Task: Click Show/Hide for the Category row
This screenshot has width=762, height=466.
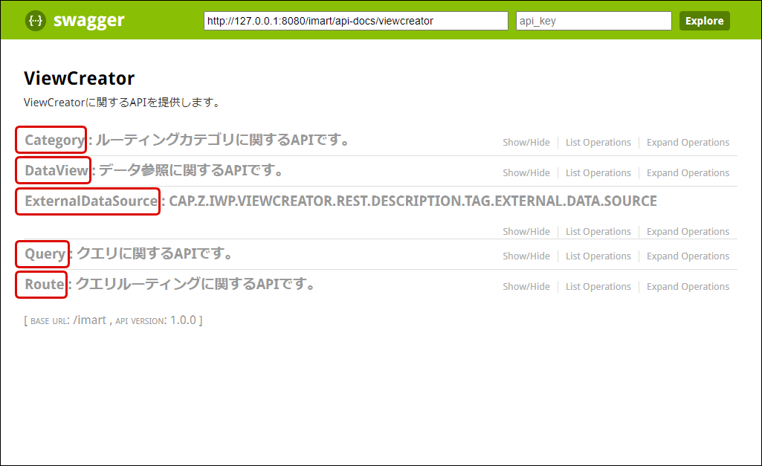Action: 526,143
